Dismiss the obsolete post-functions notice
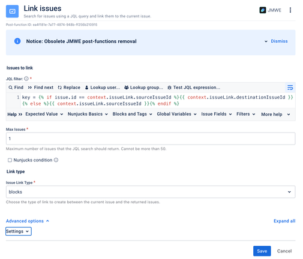 tap(279, 41)
